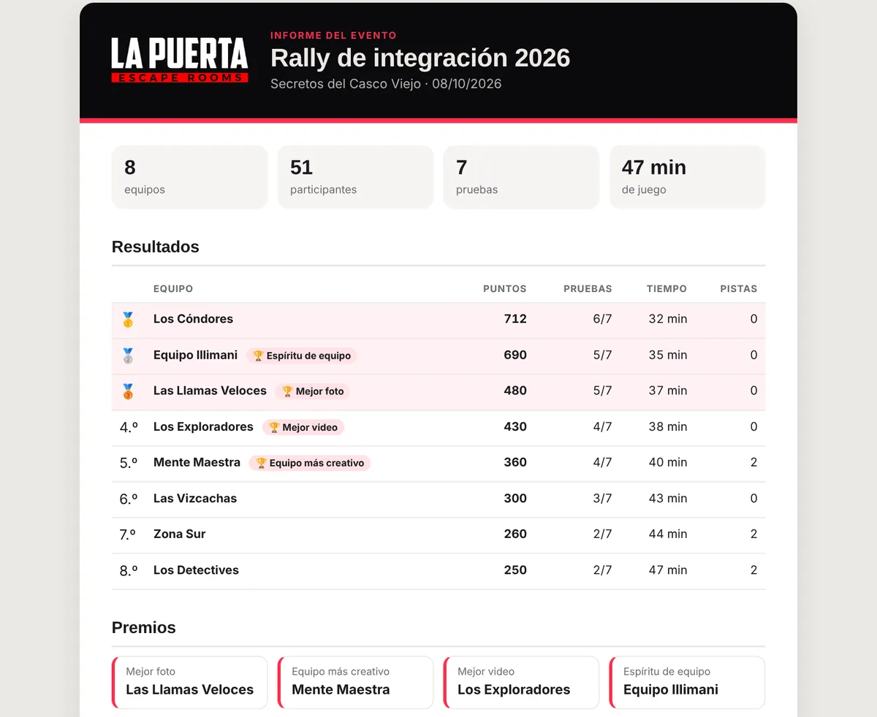Click the 480 points value

(515, 391)
